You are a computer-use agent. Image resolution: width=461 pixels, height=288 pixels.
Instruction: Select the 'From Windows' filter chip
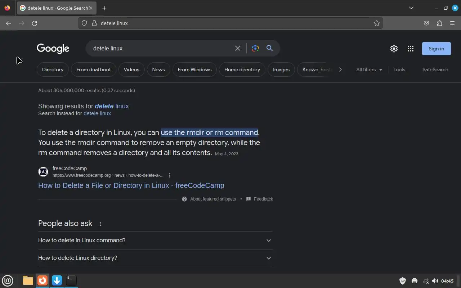(x=194, y=69)
